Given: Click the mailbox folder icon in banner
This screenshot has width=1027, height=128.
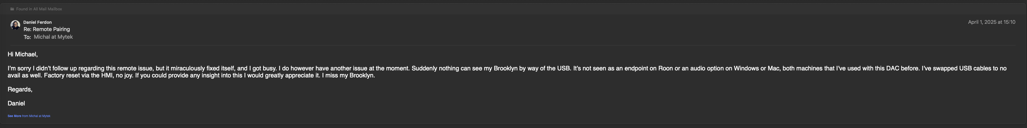Looking at the screenshot, I should [x=12, y=9].
